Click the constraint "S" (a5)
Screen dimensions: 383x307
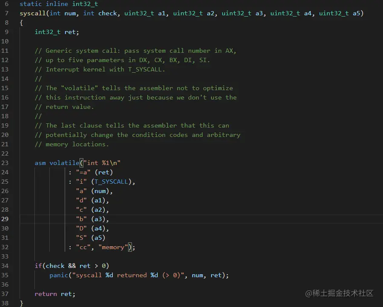coord(91,238)
